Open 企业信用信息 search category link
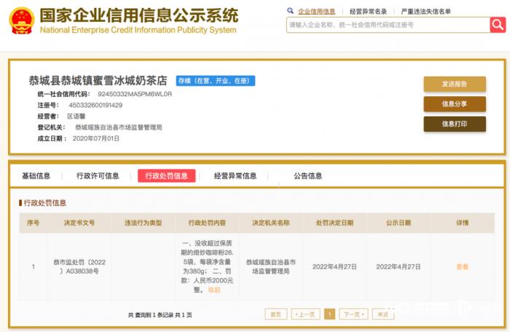 [x=316, y=12]
